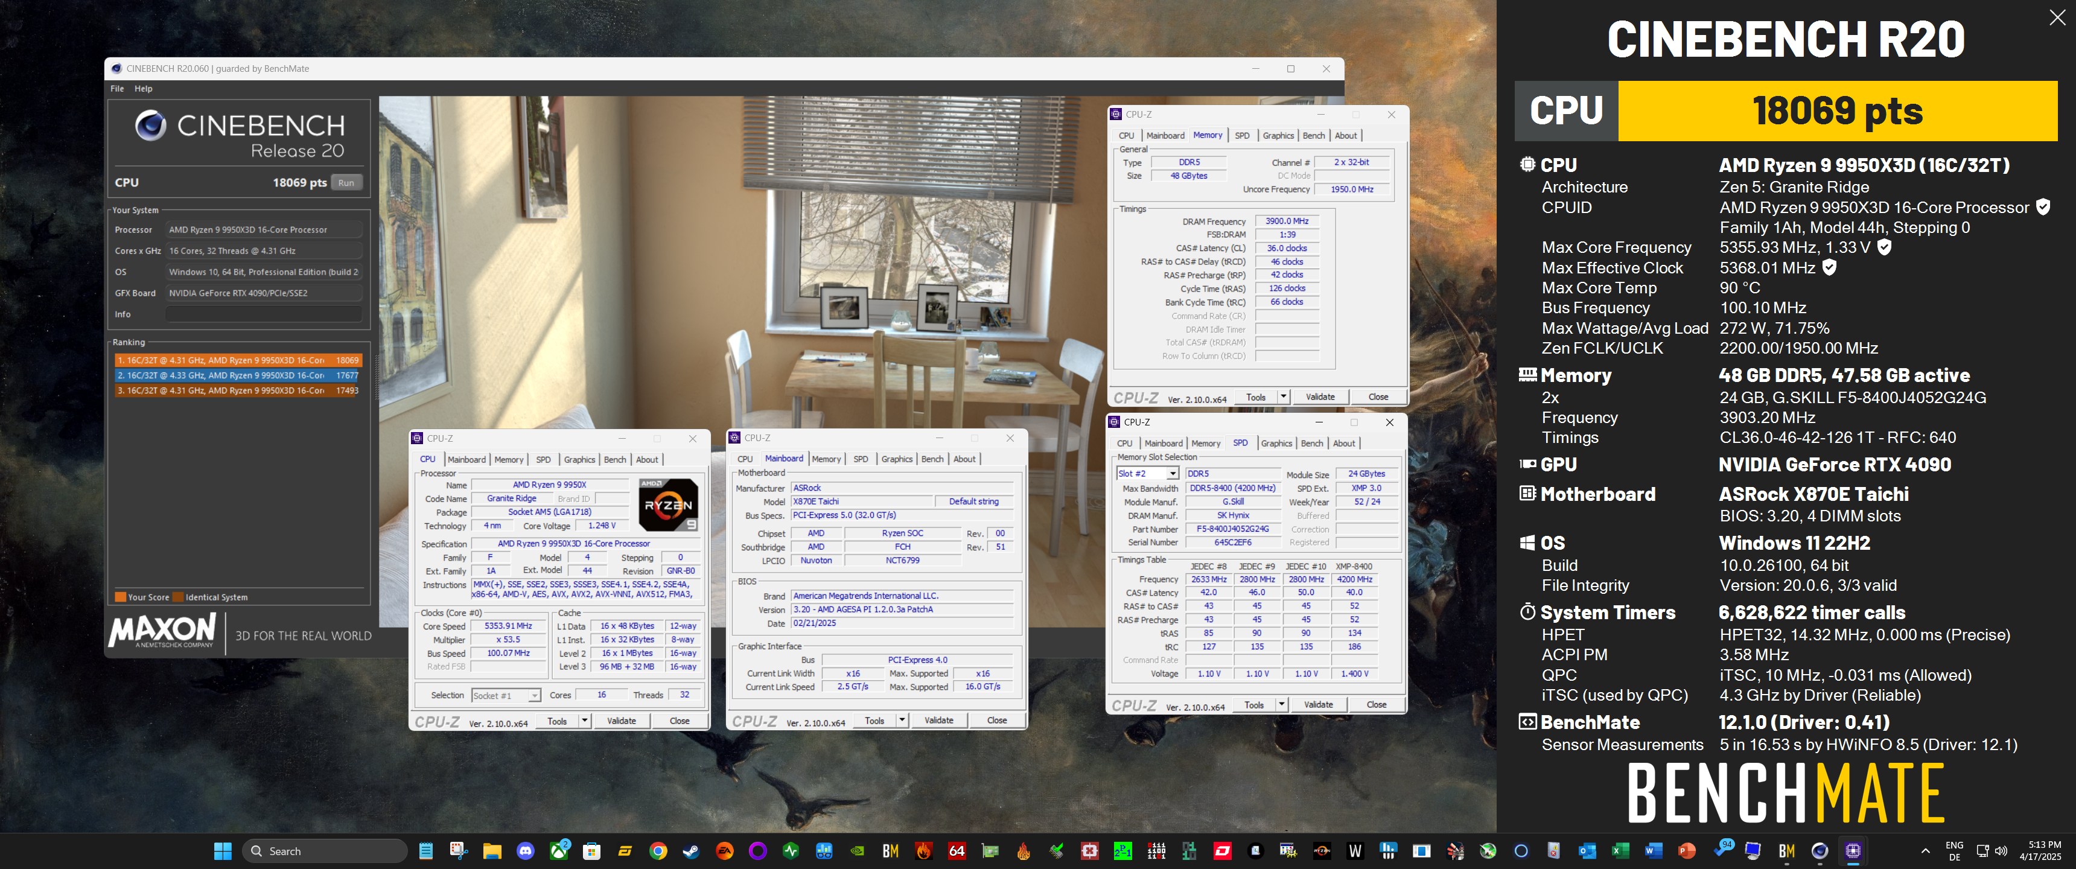Open the Ryzen Master taskbar icon
Image resolution: width=2076 pixels, height=869 pixels.
click(x=1322, y=850)
